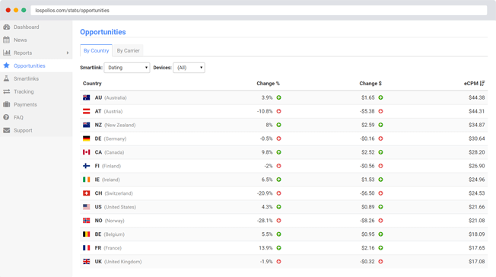Click the $30.64 eCPM value
This screenshot has width=496, height=277.
coord(477,138)
